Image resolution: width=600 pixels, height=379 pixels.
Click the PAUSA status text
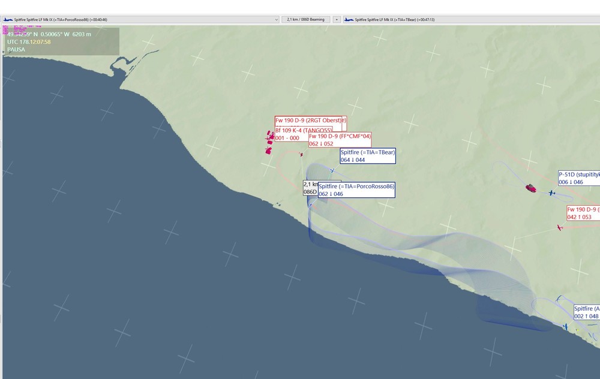pyautogui.click(x=16, y=50)
